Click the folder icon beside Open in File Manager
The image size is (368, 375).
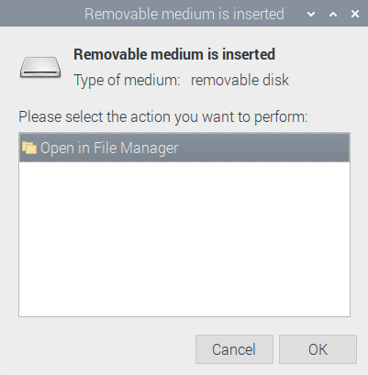[x=29, y=148]
